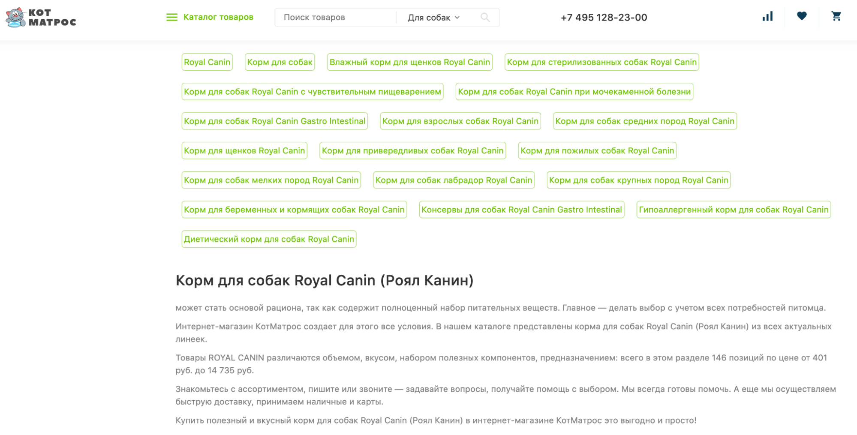Expand the Для собак category dropdown
Screen dimensions: 857x435
[x=433, y=18]
